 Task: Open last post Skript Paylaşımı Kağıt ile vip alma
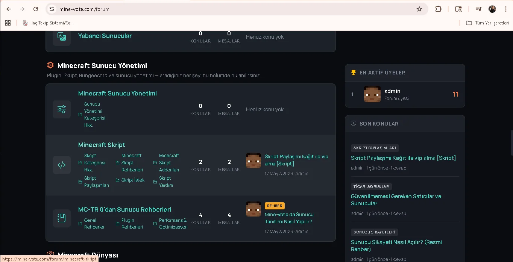point(296,160)
